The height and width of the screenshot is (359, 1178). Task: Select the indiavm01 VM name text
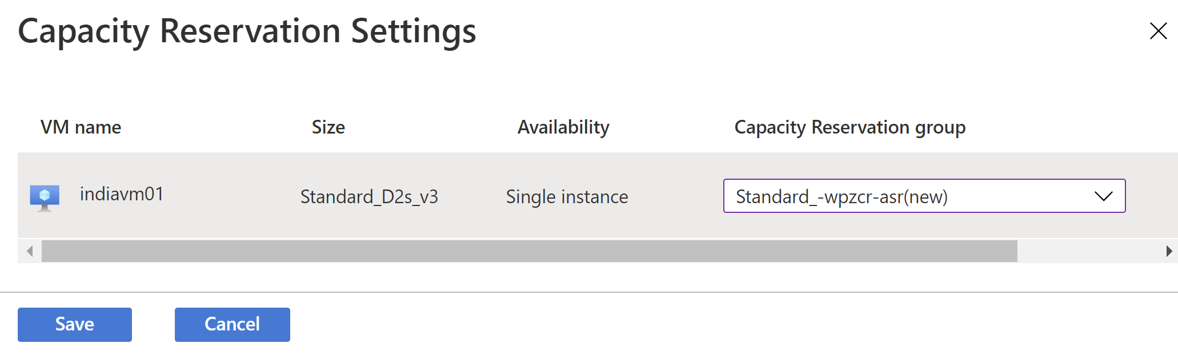pyautogui.click(x=122, y=194)
